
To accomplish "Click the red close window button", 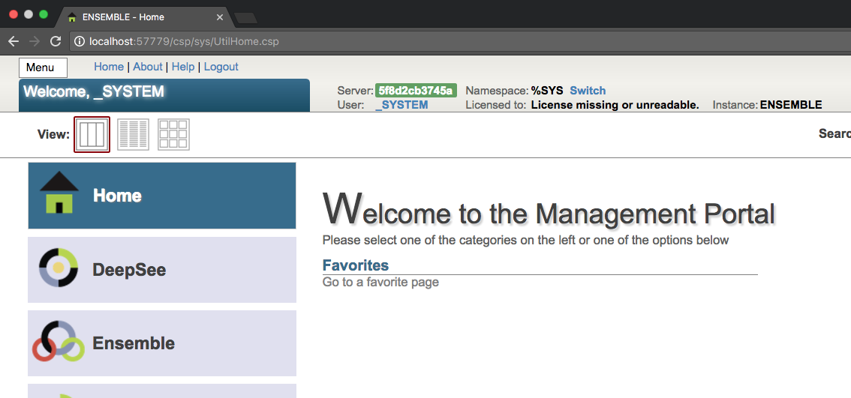I will coord(14,15).
